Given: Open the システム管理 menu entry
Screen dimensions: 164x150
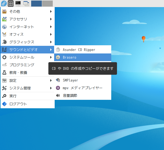Looking at the screenshot, I should coord(28,88).
